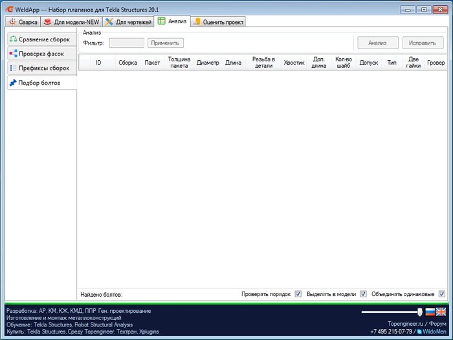This screenshot has width=453, height=340.
Task: Click the green table icon on Анализ tab
Action: (x=162, y=21)
